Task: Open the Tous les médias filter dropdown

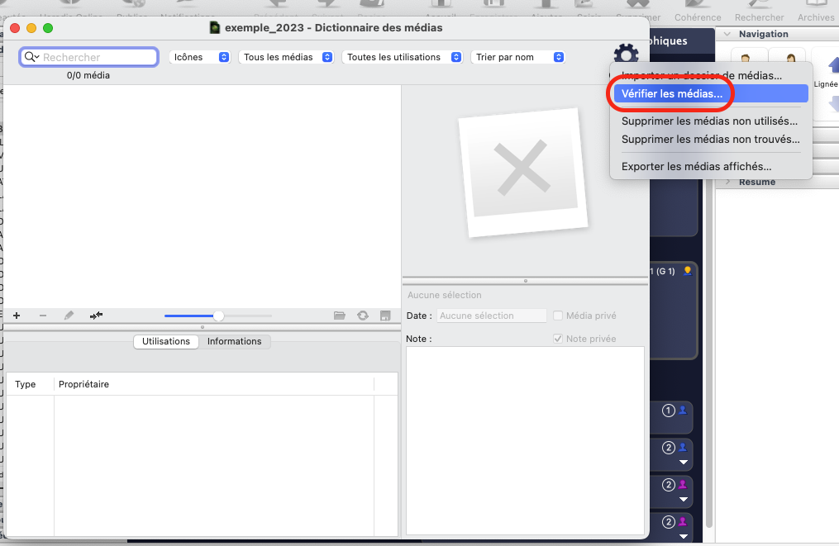Action: tap(287, 57)
